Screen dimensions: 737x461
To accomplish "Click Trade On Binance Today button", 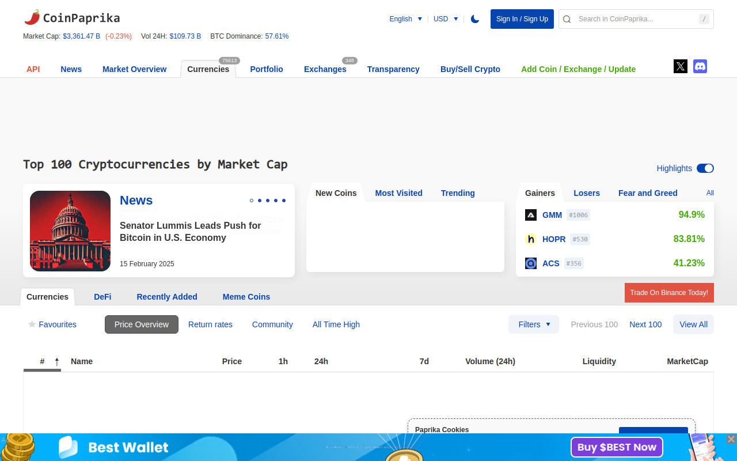I will click(669, 293).
